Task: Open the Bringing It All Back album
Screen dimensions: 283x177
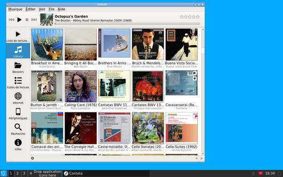Action: [81, 44]
